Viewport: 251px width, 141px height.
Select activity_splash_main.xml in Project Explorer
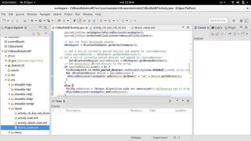[x=32, y=123]
